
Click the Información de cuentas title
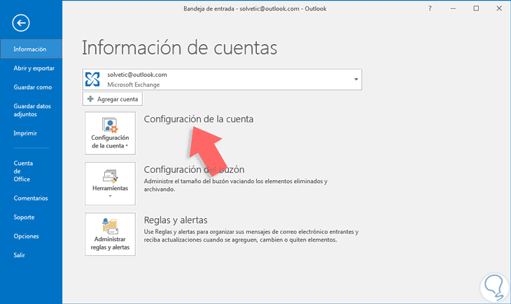point(179,48)
